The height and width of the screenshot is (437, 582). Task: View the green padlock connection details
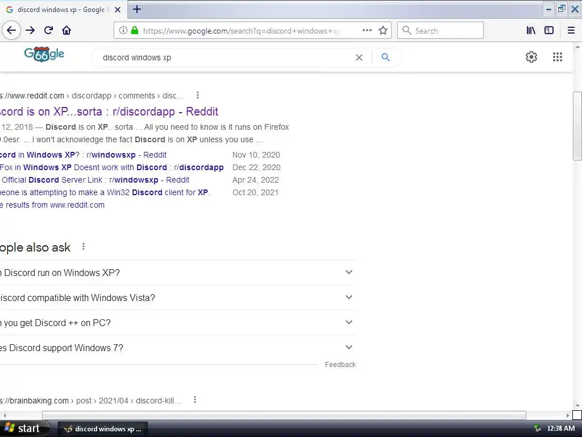(135, 31)
